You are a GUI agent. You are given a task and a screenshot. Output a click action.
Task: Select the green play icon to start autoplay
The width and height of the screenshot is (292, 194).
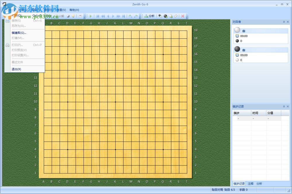coord(91,16)
